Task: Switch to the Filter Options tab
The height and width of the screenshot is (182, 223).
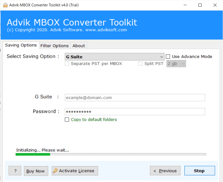Action: (55, 46)
